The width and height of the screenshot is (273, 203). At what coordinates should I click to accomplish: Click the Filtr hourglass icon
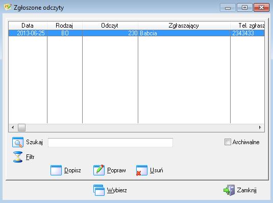18,157
